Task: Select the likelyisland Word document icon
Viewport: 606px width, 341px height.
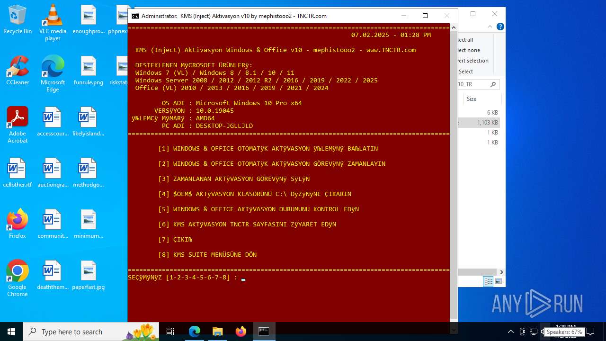Action: [88, 122]
